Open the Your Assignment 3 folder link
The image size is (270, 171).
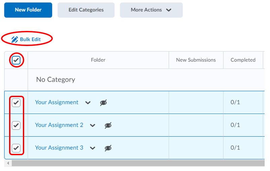tap(59, 147)
